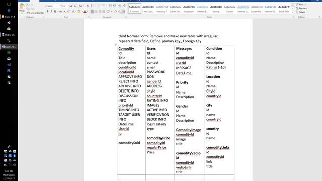Apply the No Spacing style
Viewport: 322px width, 181px height.
(x=148, y=9)
